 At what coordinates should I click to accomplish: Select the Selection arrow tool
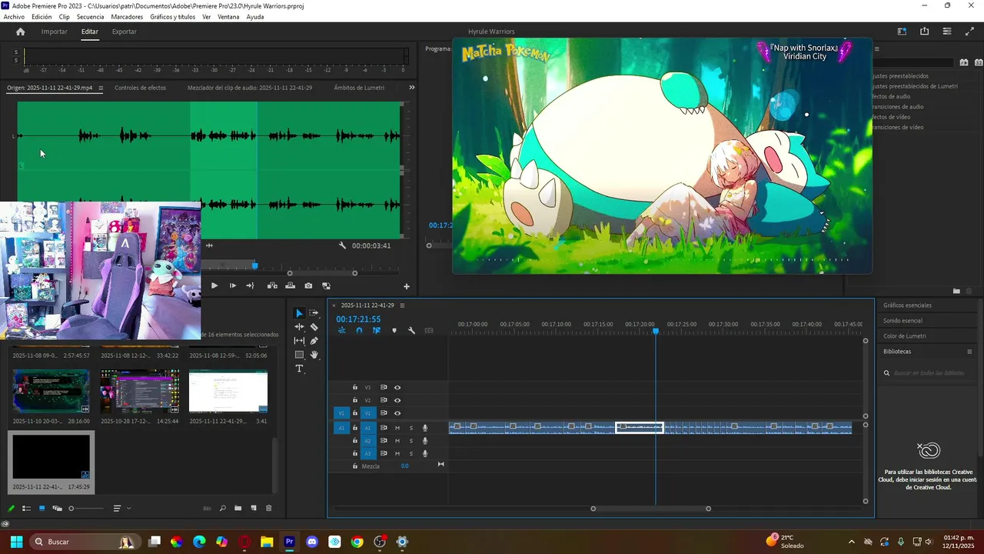[299, 313]
